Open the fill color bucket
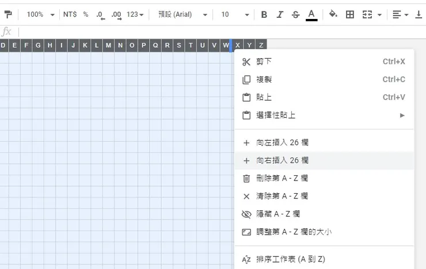This screenshot has width=426, height=269. click(333, 14)
